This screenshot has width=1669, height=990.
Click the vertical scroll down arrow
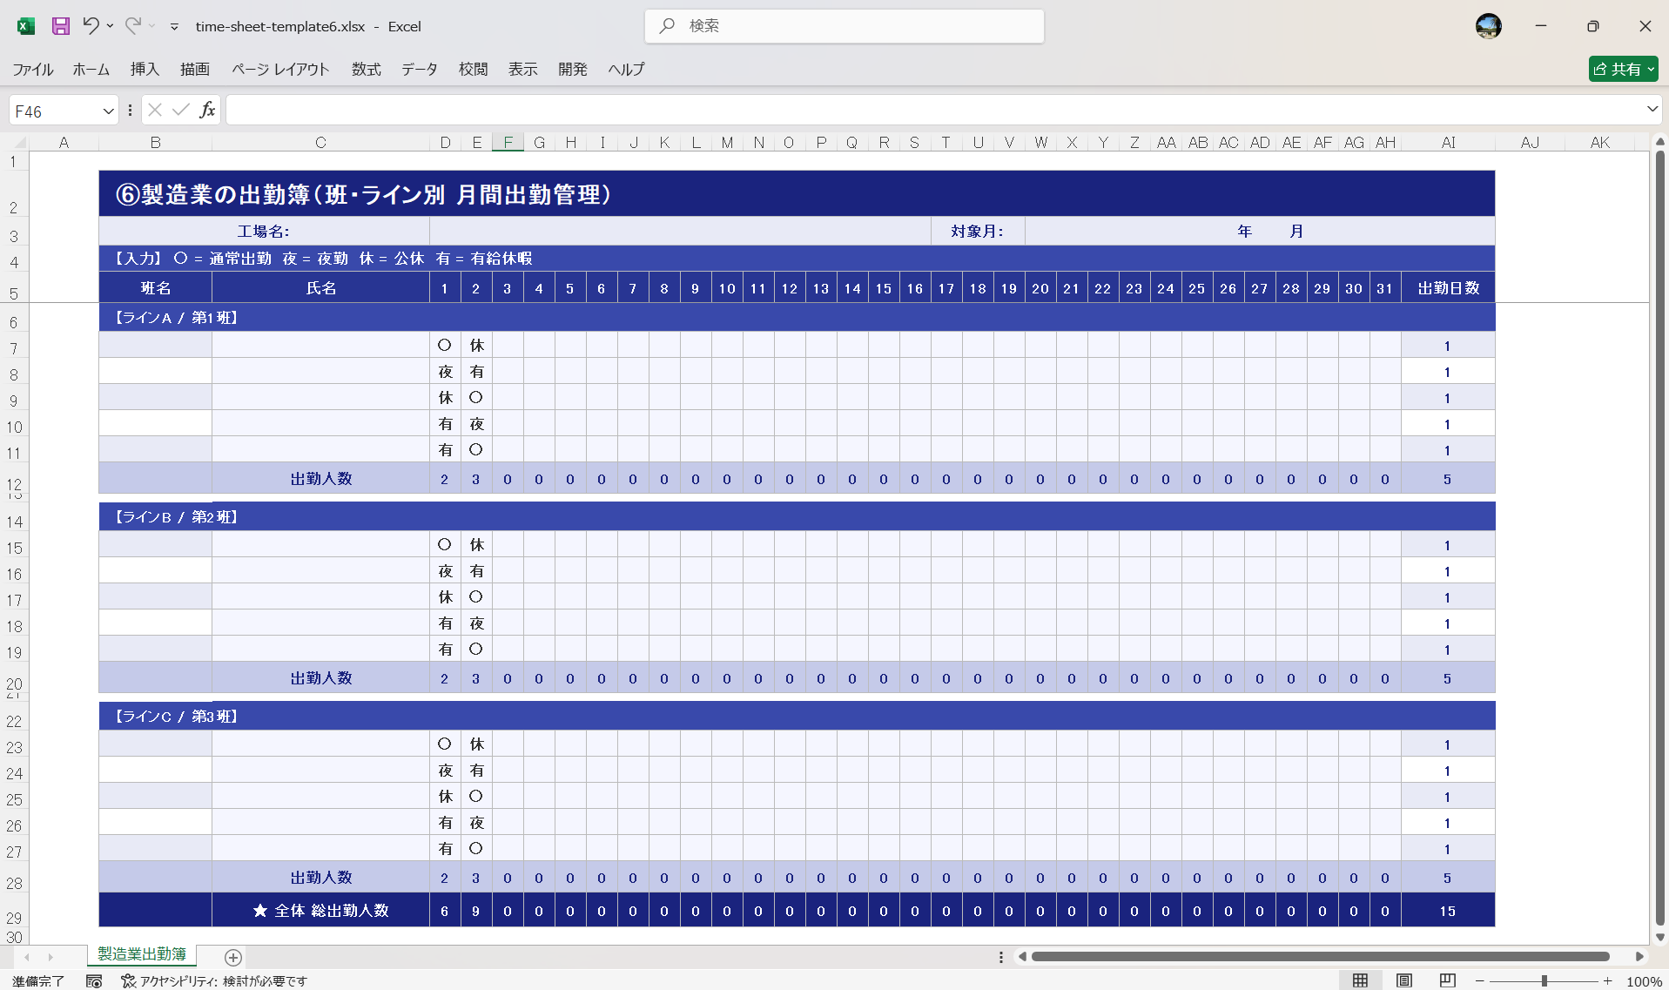pyautogui.click(x=1659, y=938)
